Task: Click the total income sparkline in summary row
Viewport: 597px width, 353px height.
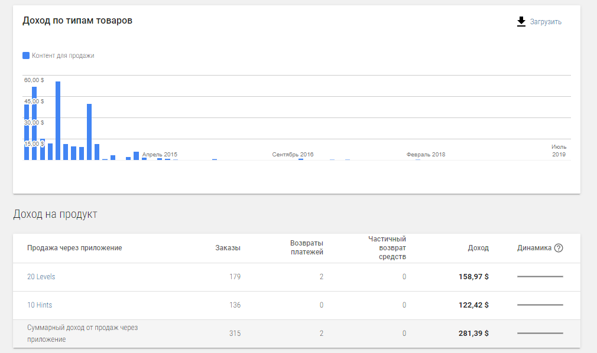Action: pyautogui.click(x=540, y=334)
